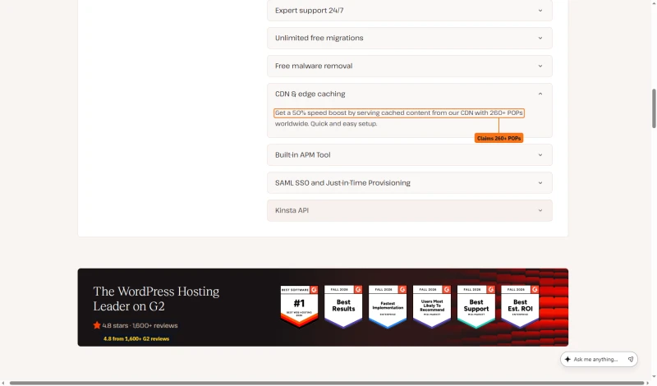Click the chevron on SAML SSO row

540,182
